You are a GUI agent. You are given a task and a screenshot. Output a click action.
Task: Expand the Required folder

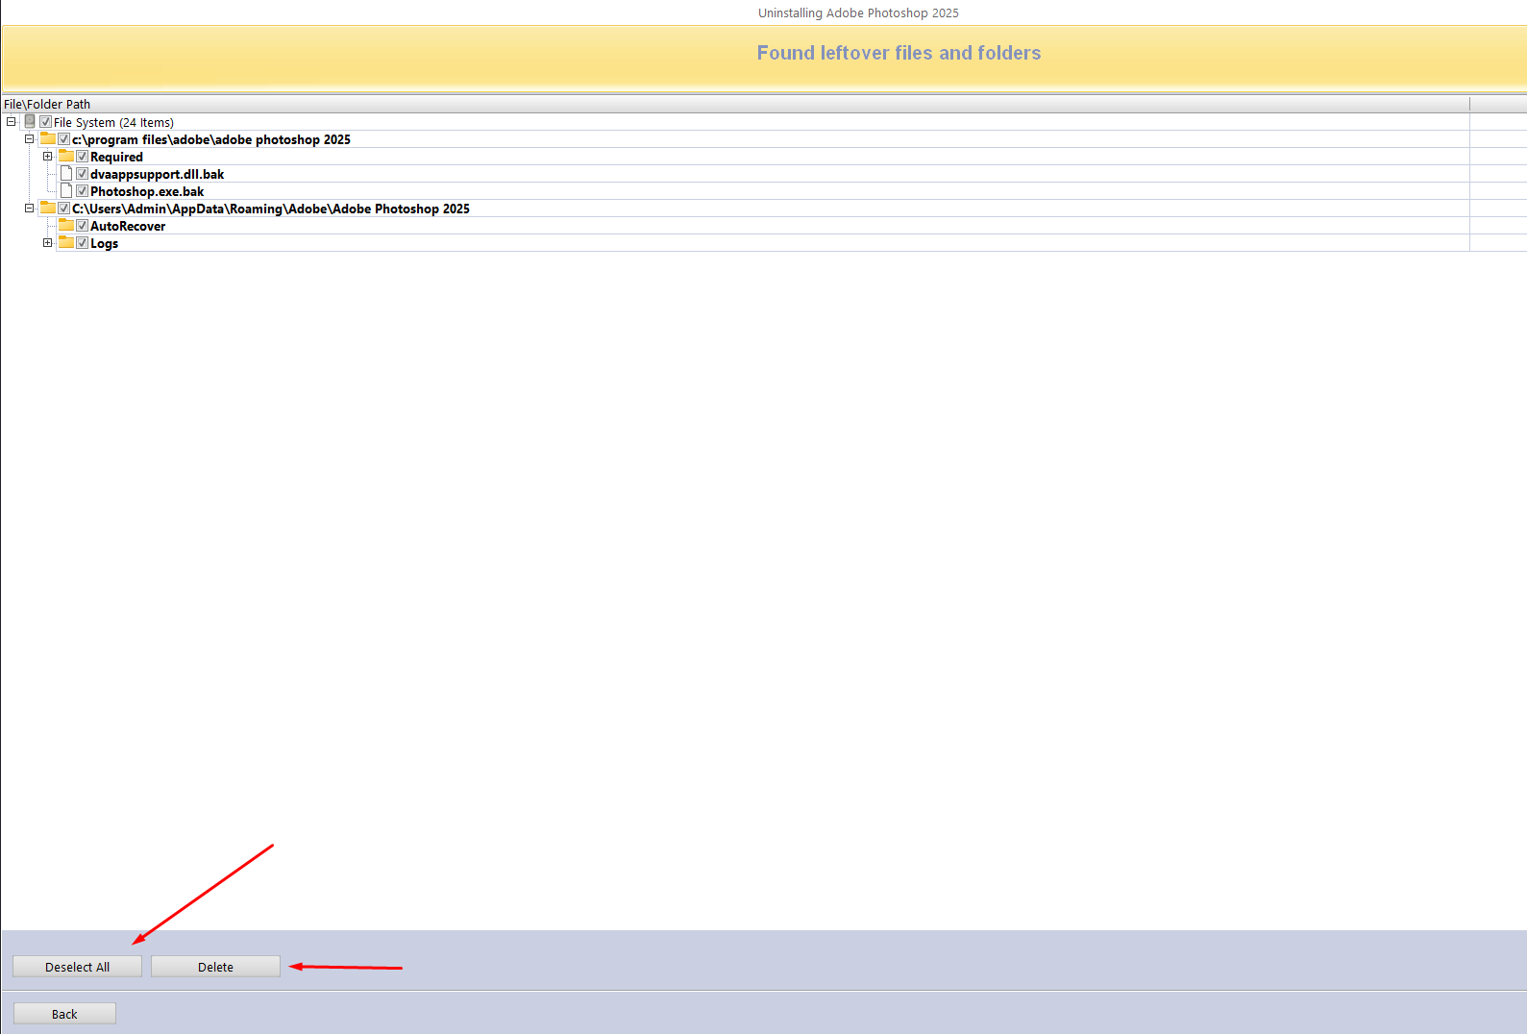(x=47, y=157)
